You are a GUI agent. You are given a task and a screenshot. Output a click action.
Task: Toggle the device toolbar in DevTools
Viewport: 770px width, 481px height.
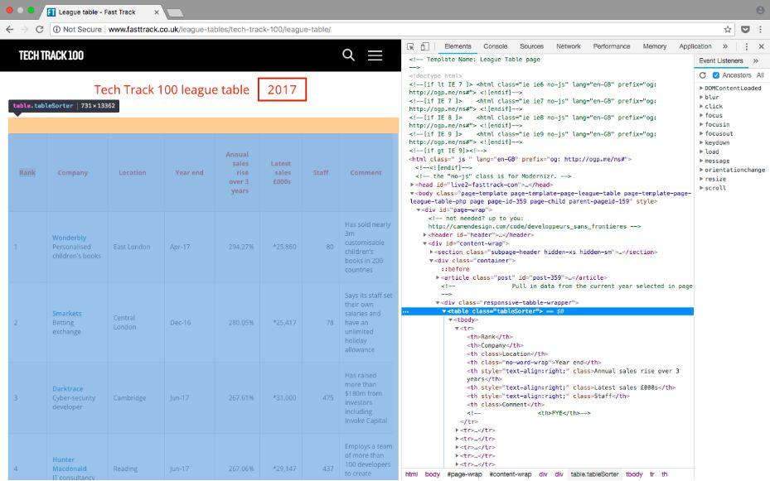425,46
